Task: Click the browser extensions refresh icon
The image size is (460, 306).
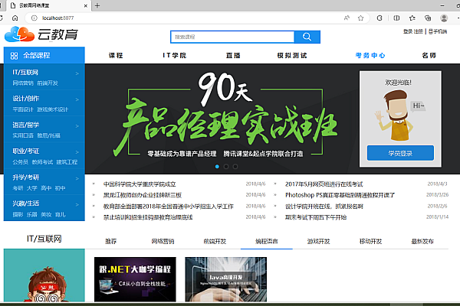Action: (379, 18)
